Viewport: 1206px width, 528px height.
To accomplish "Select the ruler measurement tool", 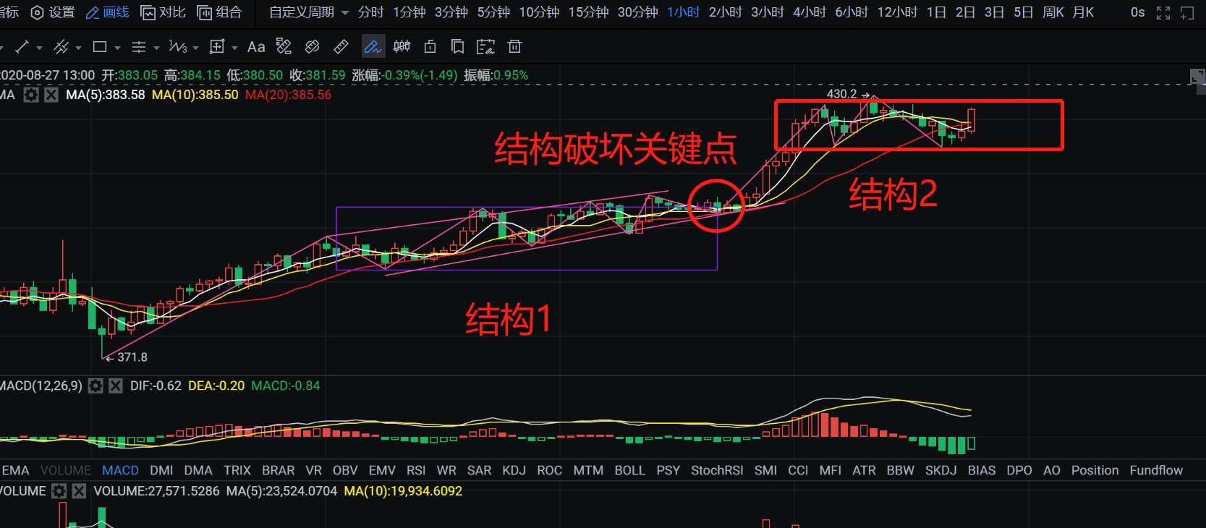I will (341, 47).
